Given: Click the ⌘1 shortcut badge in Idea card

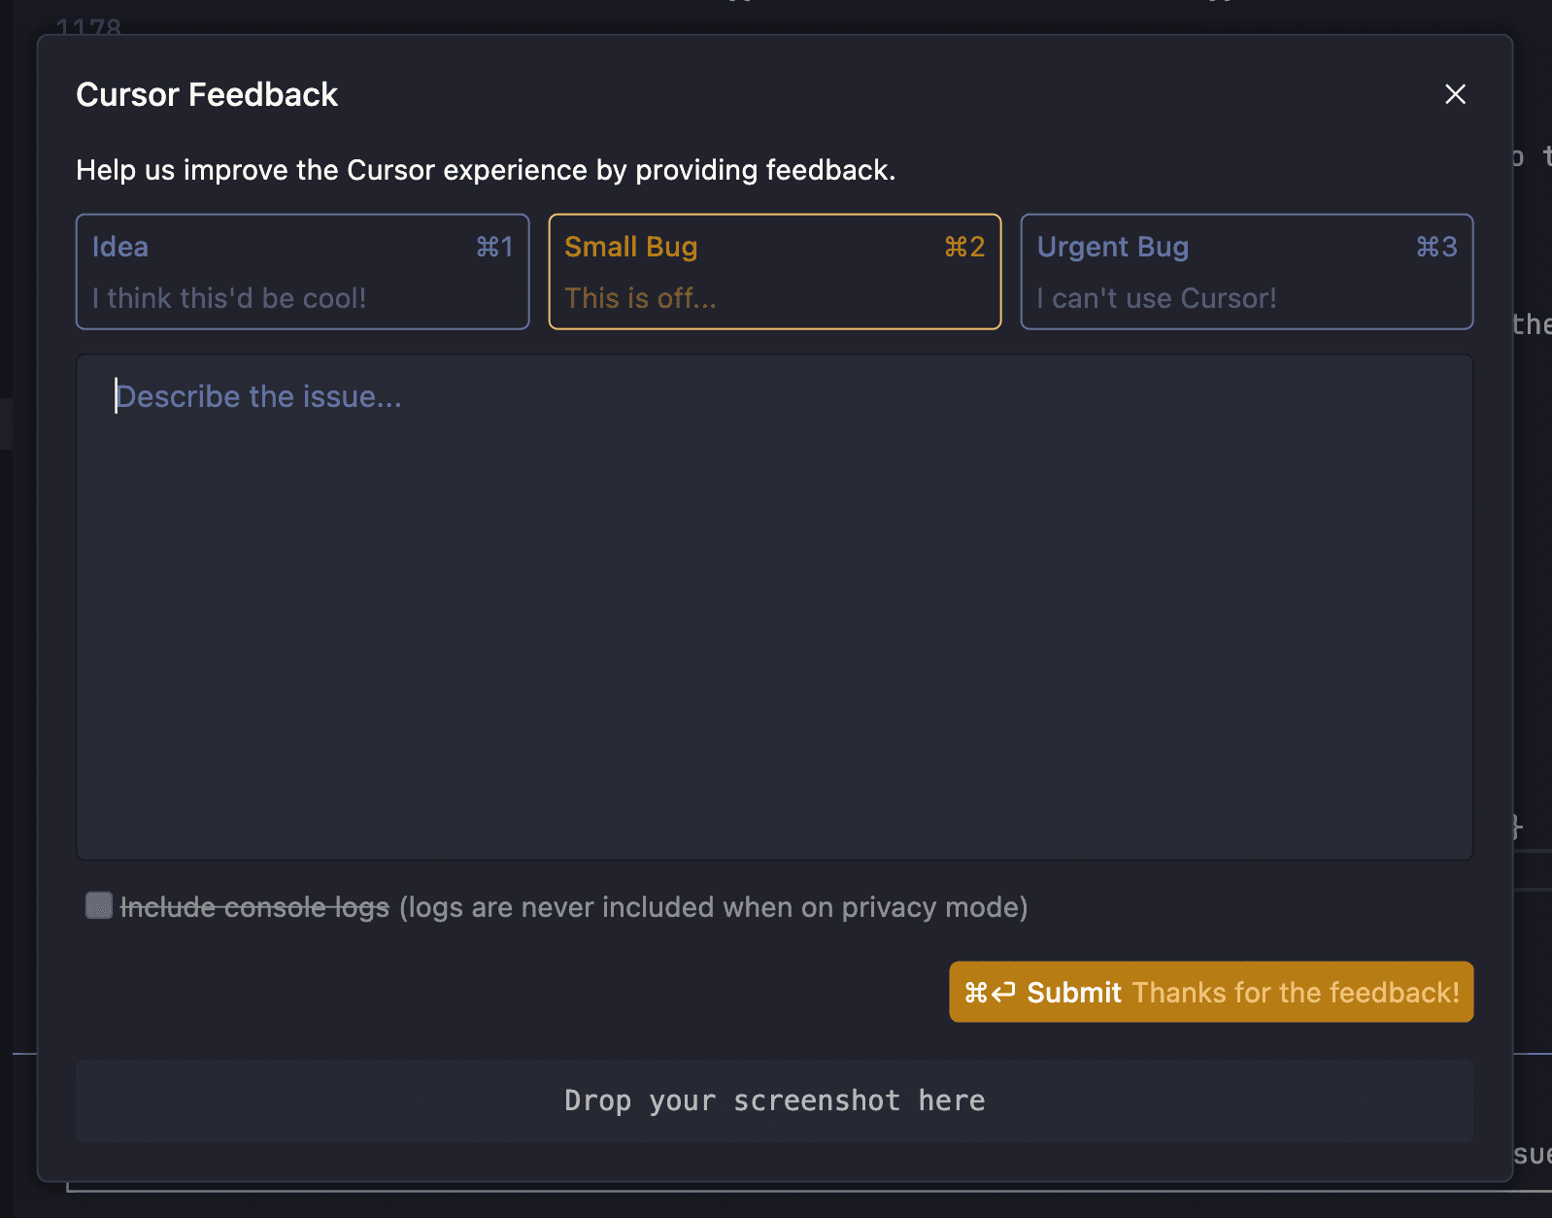Looking at the screenshot, I should coord(494,247).
